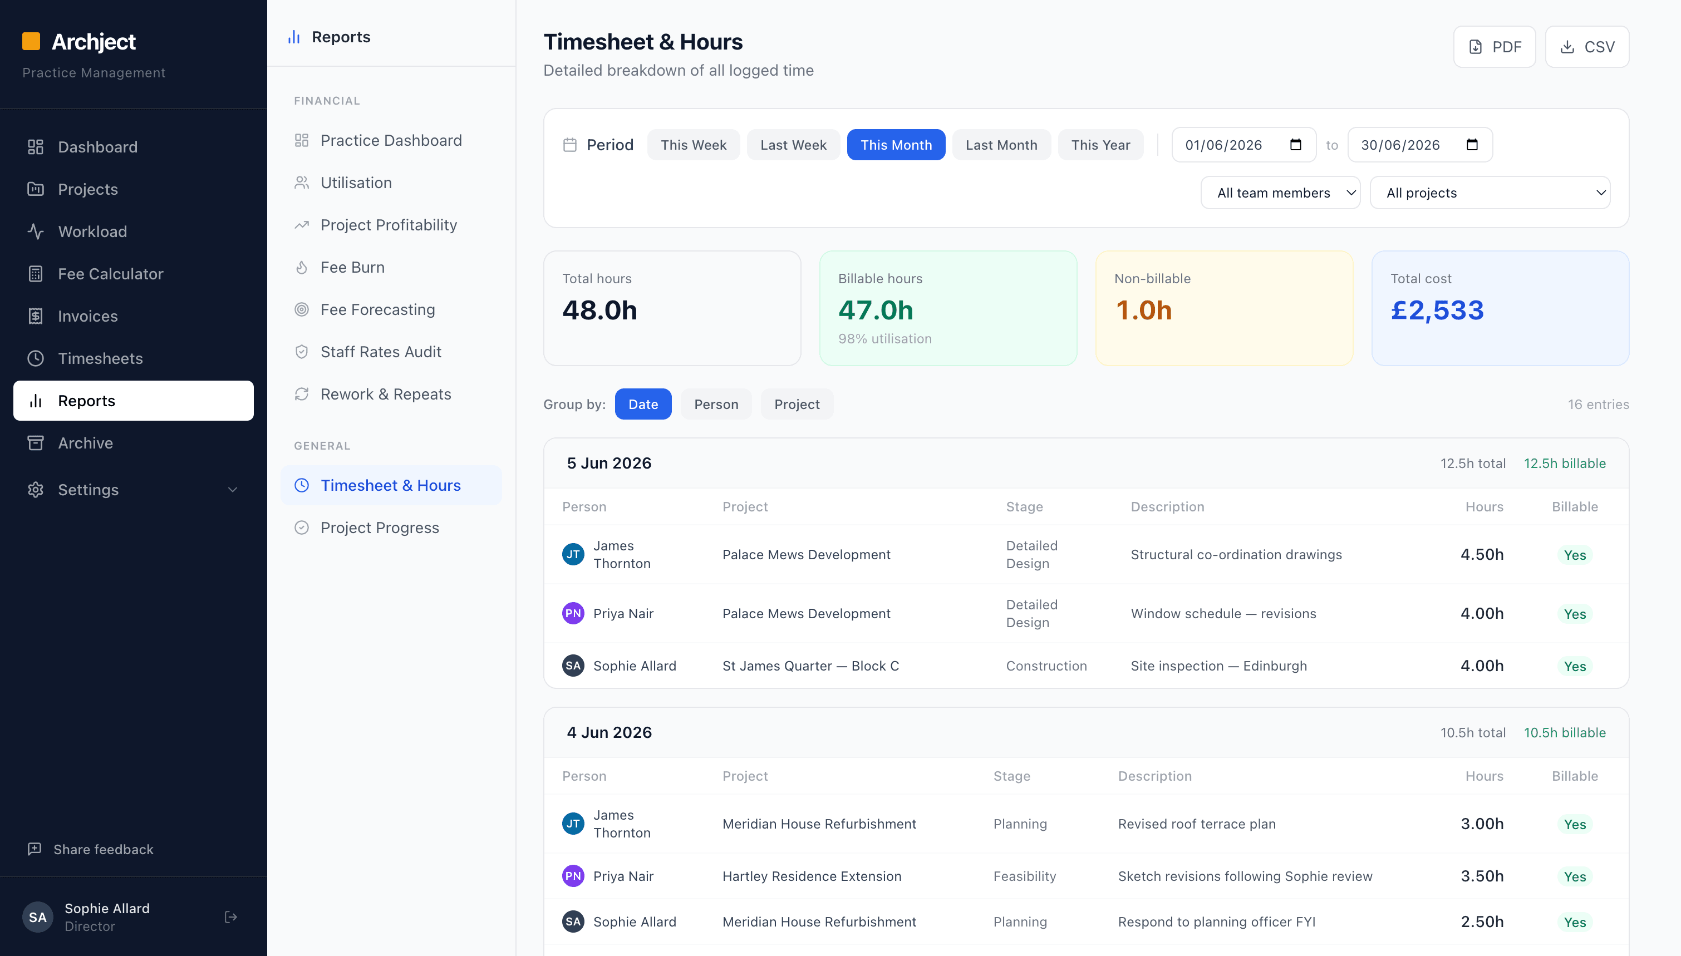The width and height of the screenshot is (1681, 956).
Task: Click the Rework & Repeats refresh icon
Action: pyautogui.click(x=301, y=394)
